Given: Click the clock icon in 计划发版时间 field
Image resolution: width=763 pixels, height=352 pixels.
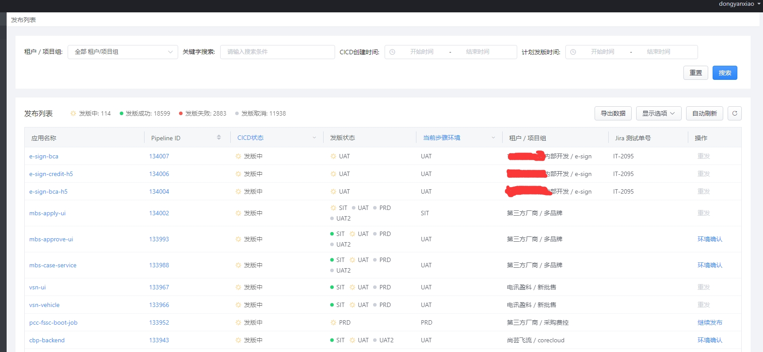Looking at the screenshot, I should click(573, 52).
